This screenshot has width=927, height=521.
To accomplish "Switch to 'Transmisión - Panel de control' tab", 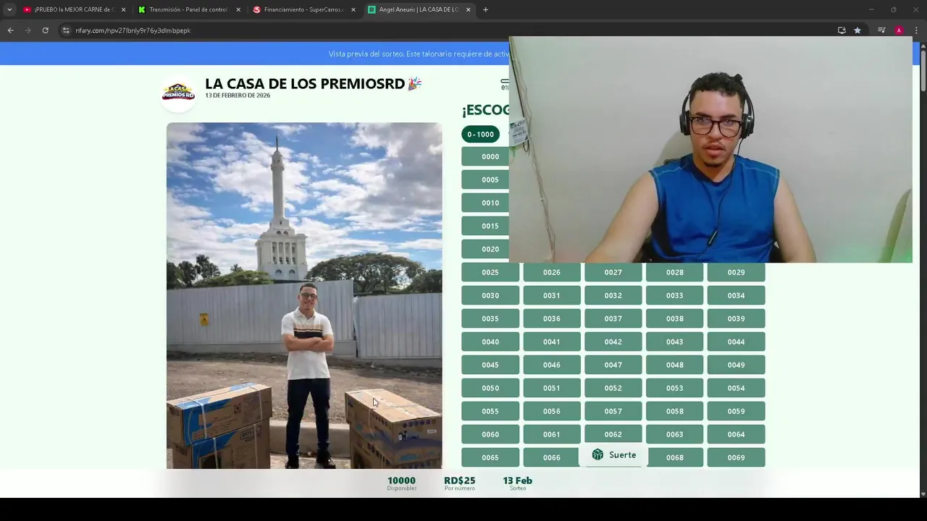I will pos(188,9).
